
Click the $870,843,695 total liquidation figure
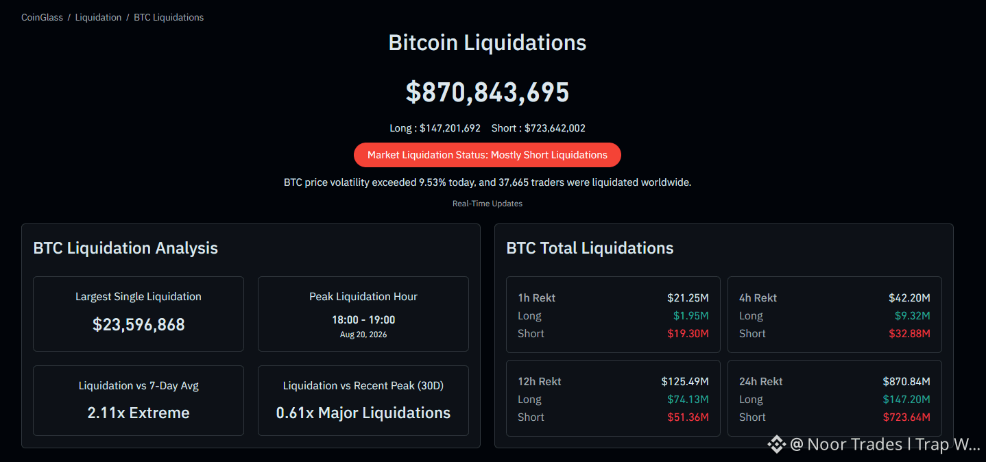tap(488, 92)
